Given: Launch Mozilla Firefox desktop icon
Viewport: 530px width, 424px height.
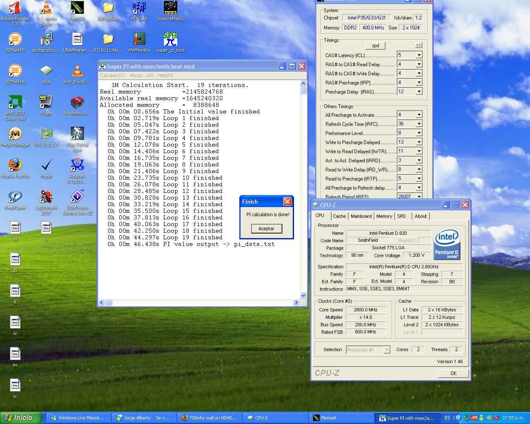Looking at the screenshot, I should tap(15, 168).
